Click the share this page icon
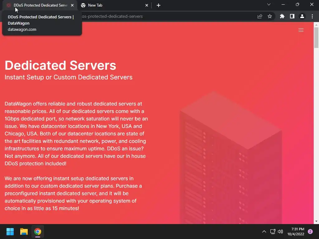The height and width of the screenshot is (239, 319). (260, 16)
